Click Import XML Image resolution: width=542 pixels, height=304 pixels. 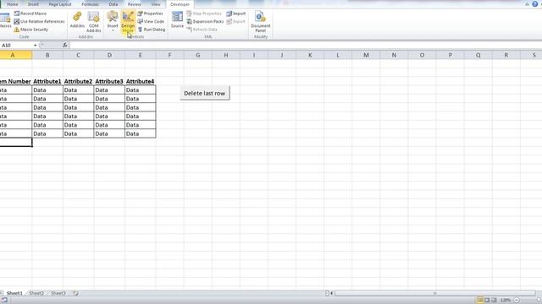coord(236,14)
